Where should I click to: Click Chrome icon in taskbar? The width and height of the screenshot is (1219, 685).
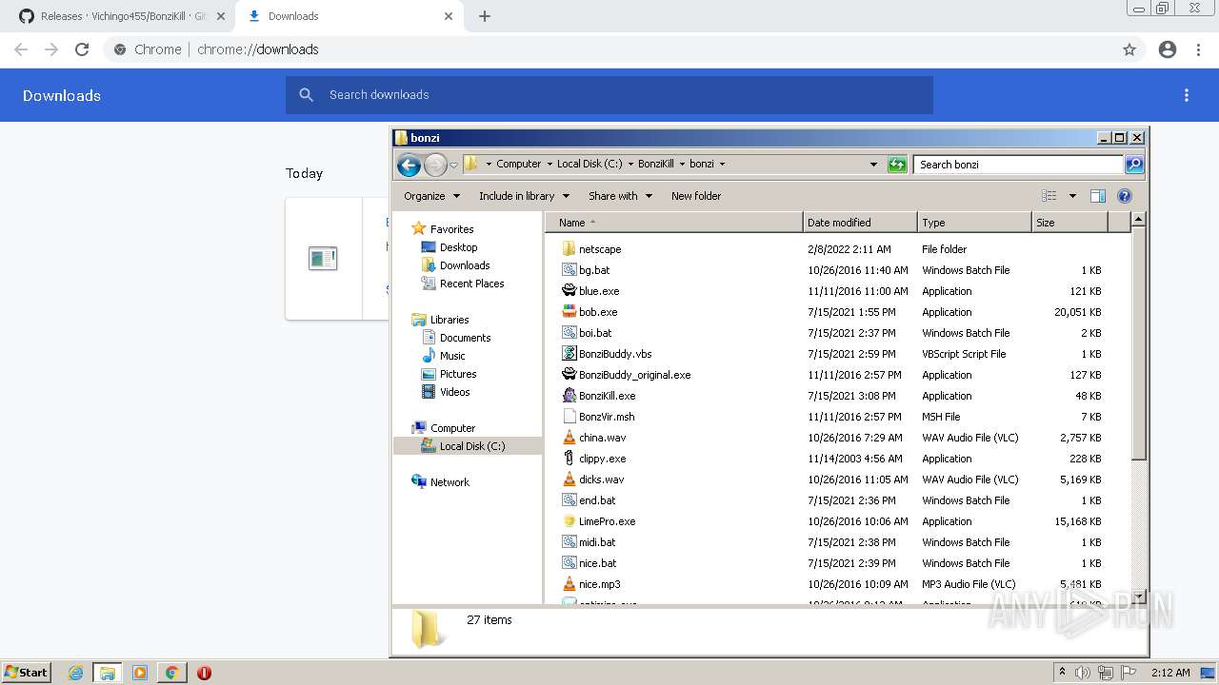click(x=172, y=673)
